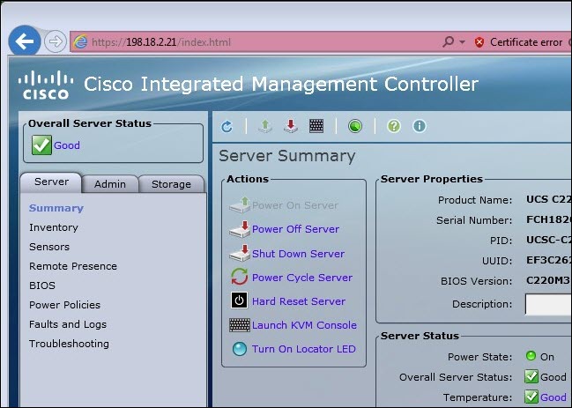This screenshot has height=408, width=572.
Task: Click the Serial Number value FCH182
Action: click(x=548, y=219)
